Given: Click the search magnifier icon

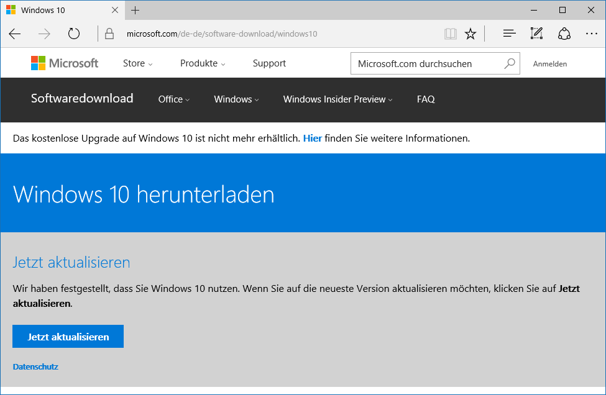Looking at the screenshot, I should [x=510, y=63].
